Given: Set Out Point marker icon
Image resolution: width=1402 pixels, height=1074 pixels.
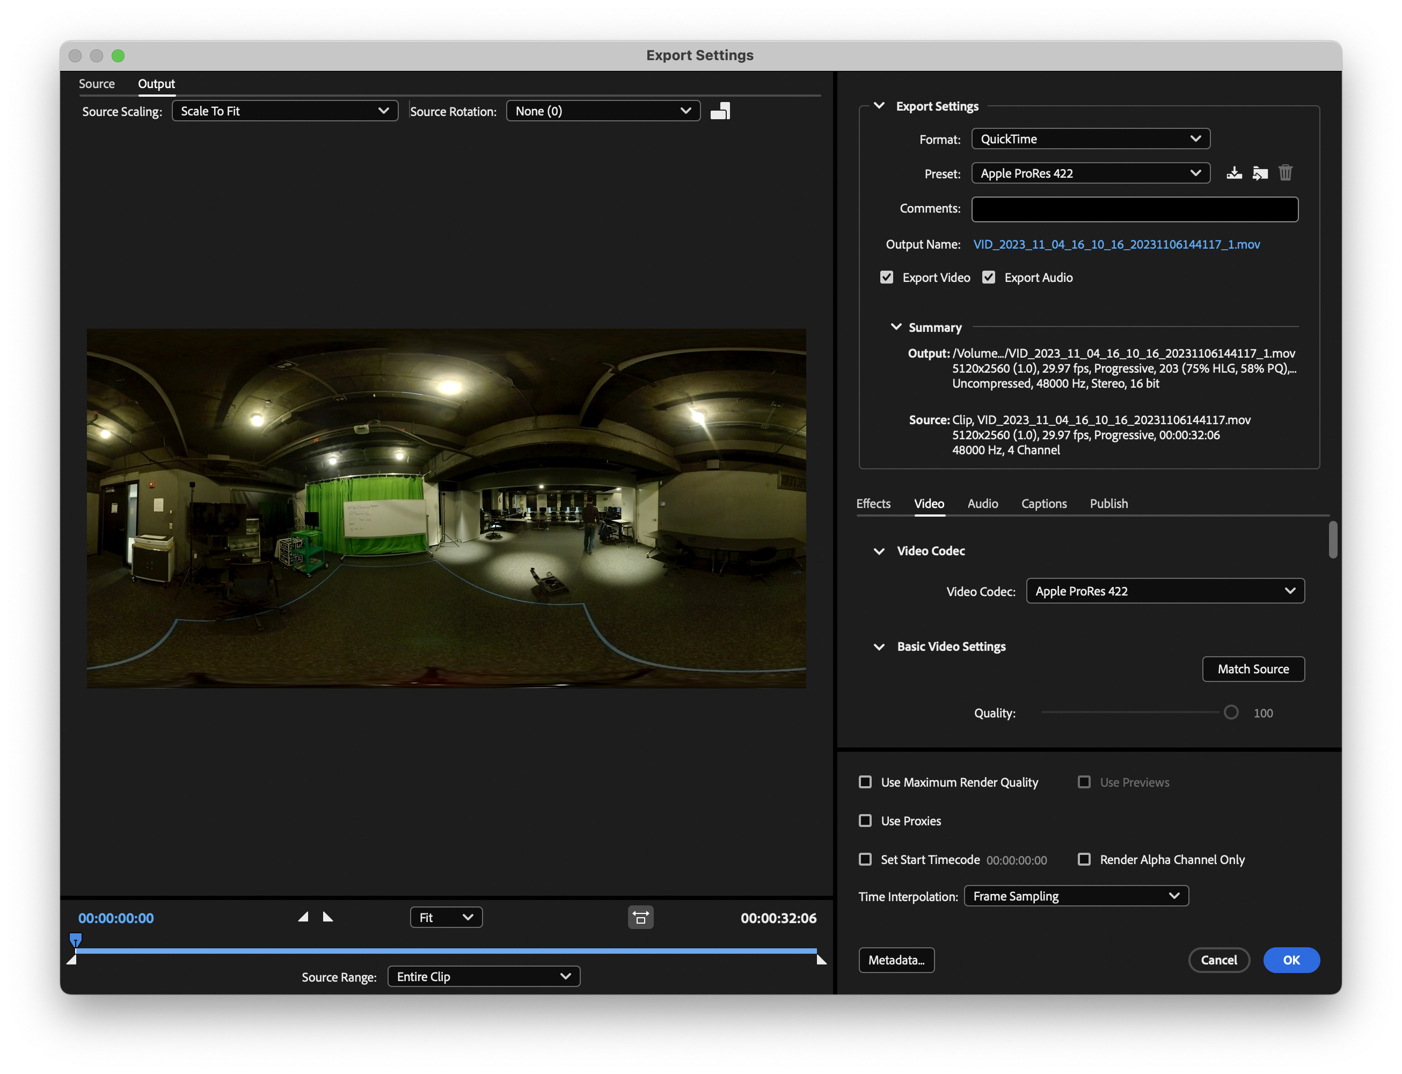Looking at the screenshot, I should pyautogui.click(x=328, y=917).
